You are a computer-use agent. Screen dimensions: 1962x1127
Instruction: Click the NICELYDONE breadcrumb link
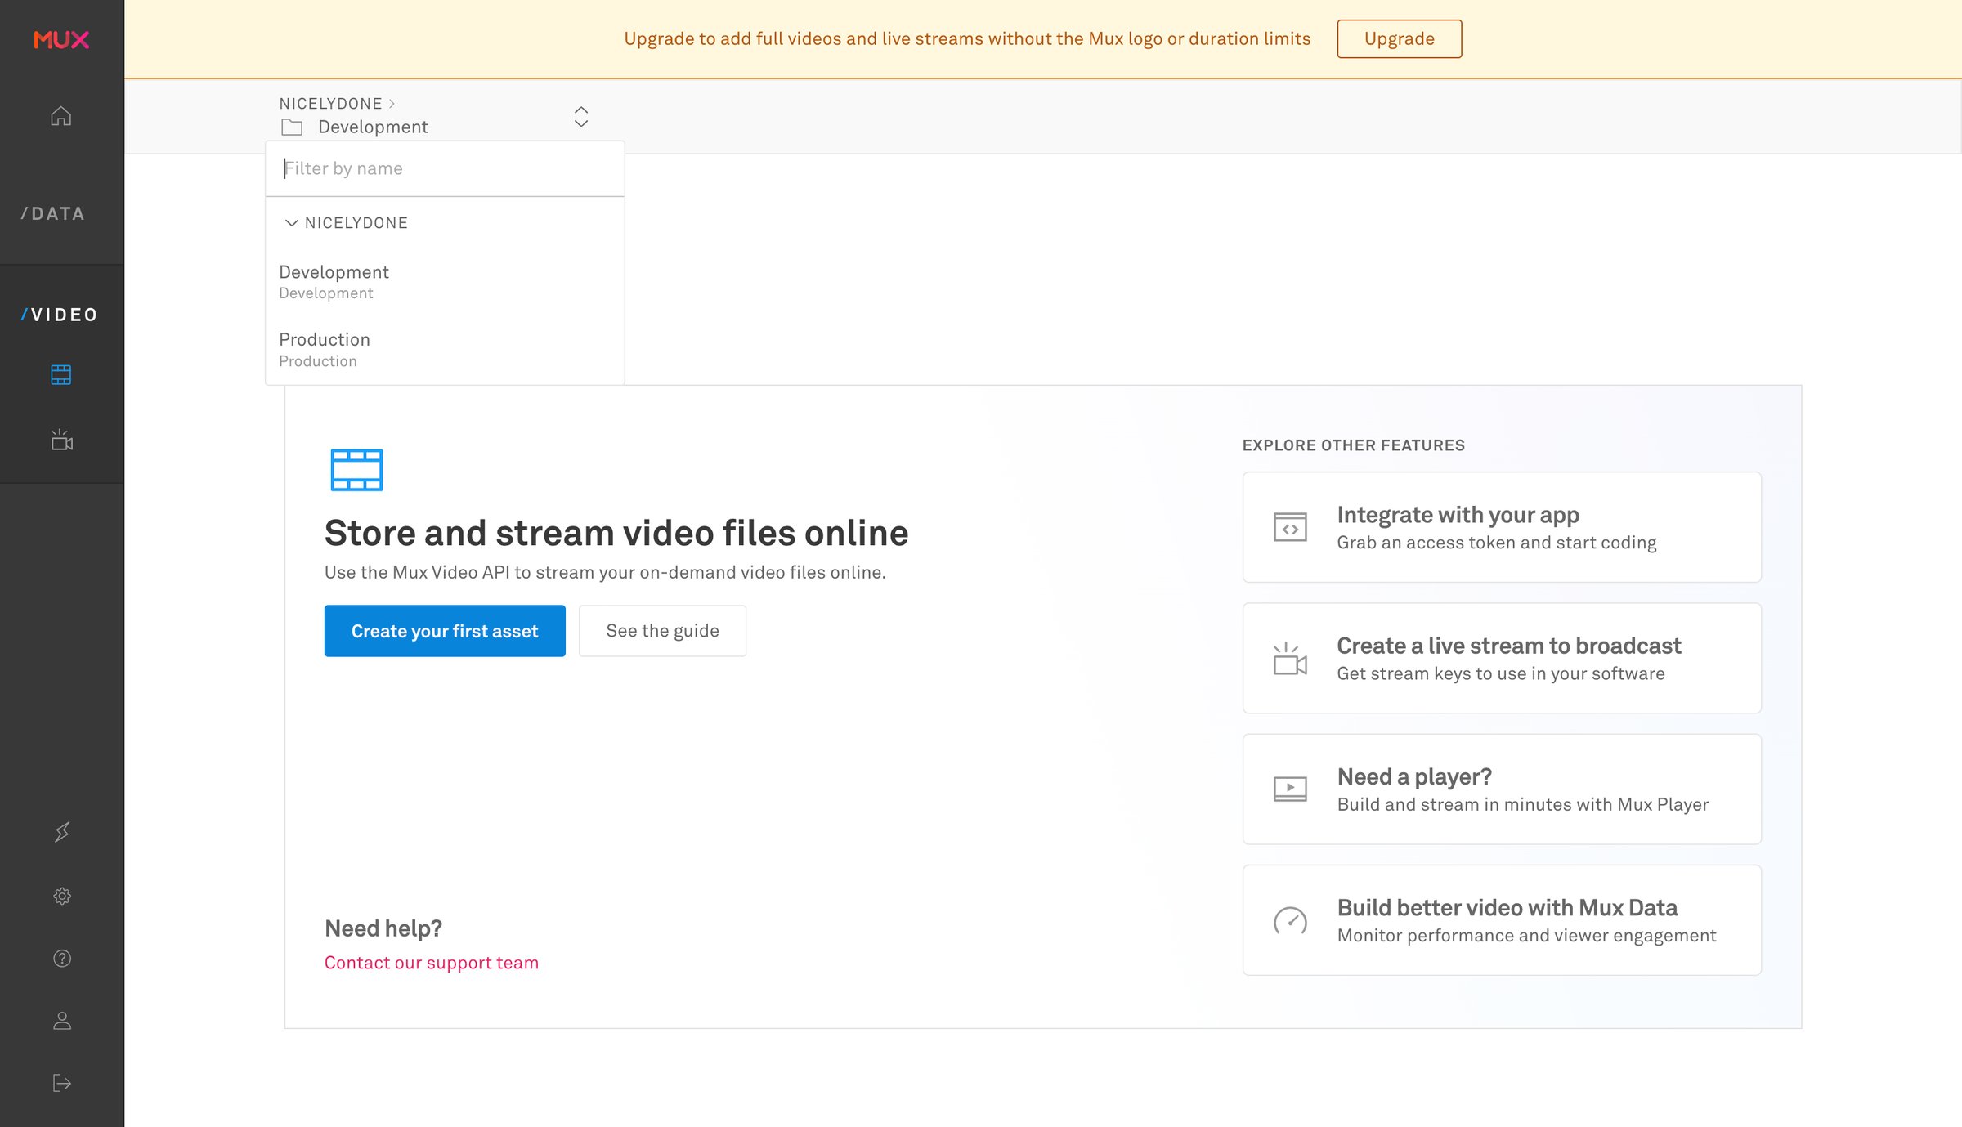click(x=330, y=104)
